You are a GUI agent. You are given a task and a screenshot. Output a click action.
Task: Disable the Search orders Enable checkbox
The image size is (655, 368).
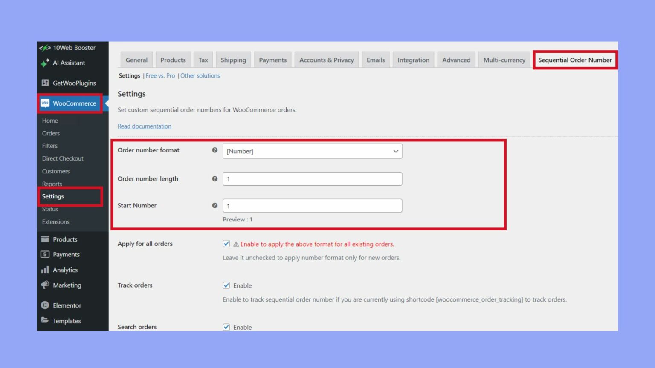tap(226, 327)
